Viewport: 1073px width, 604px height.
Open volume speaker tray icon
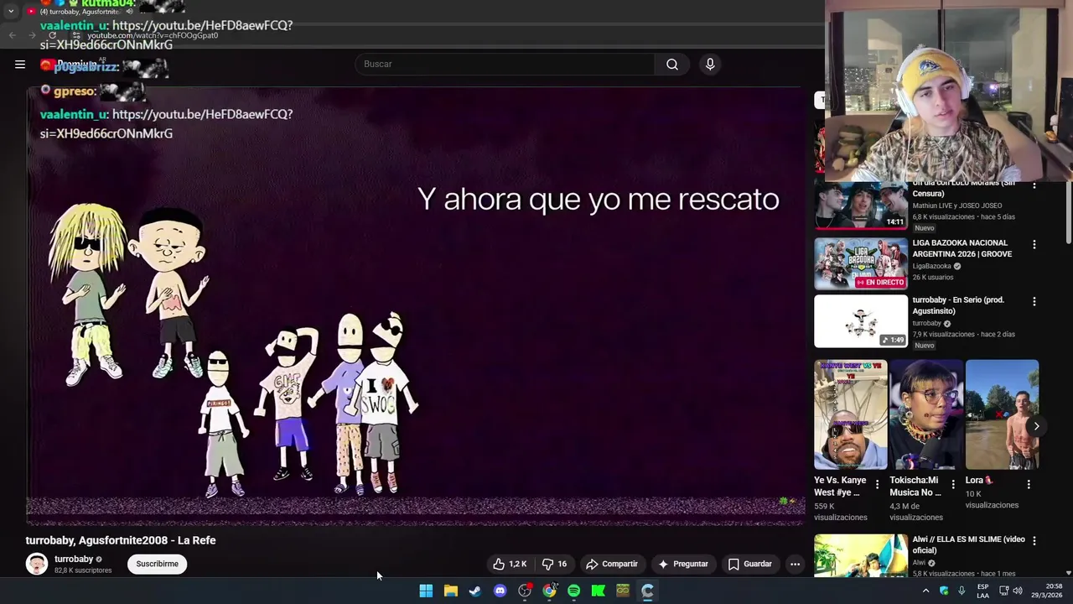1018,591
